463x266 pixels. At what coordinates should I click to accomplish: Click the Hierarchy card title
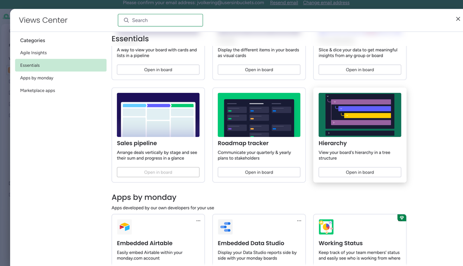pos(332,143)
